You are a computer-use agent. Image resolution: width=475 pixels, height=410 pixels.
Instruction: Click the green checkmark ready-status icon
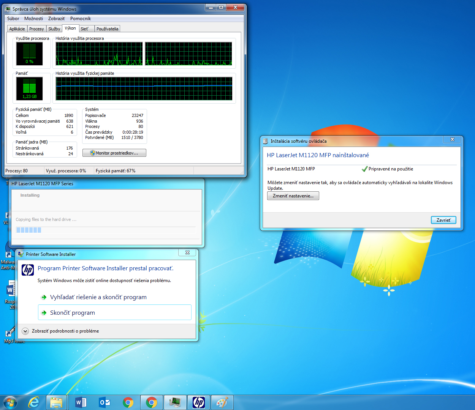tap(364, 169)
